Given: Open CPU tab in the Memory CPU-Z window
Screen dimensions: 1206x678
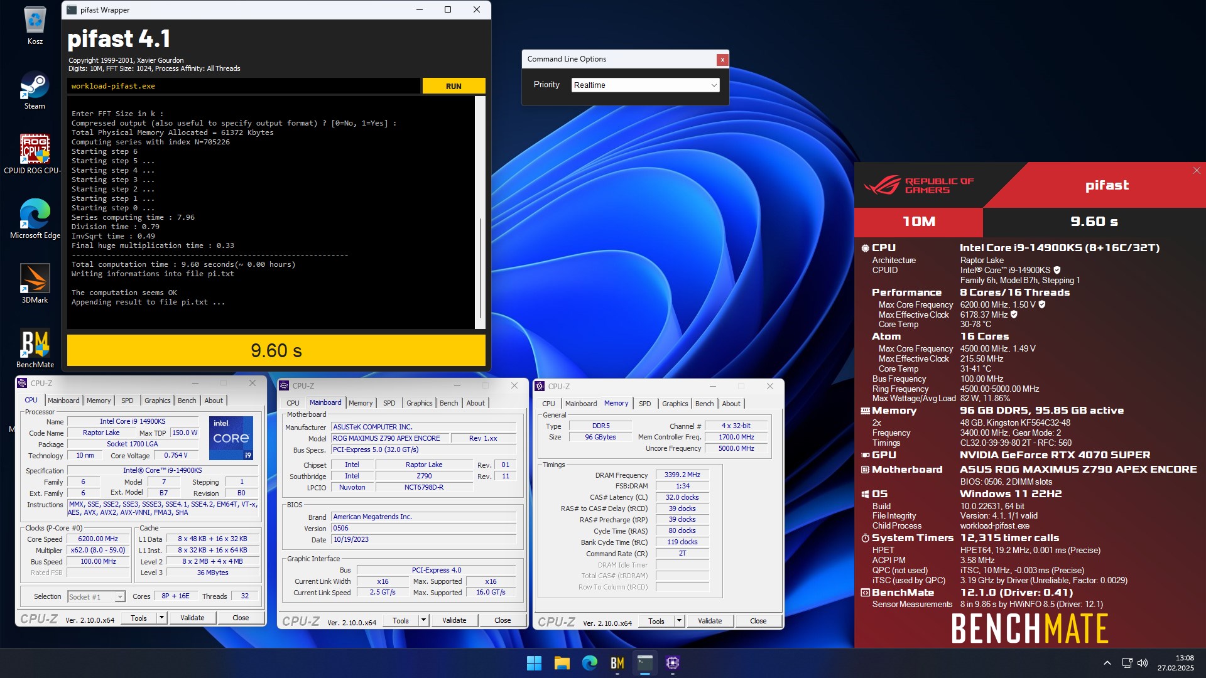Looking at the screenshot, I should 548,404.
